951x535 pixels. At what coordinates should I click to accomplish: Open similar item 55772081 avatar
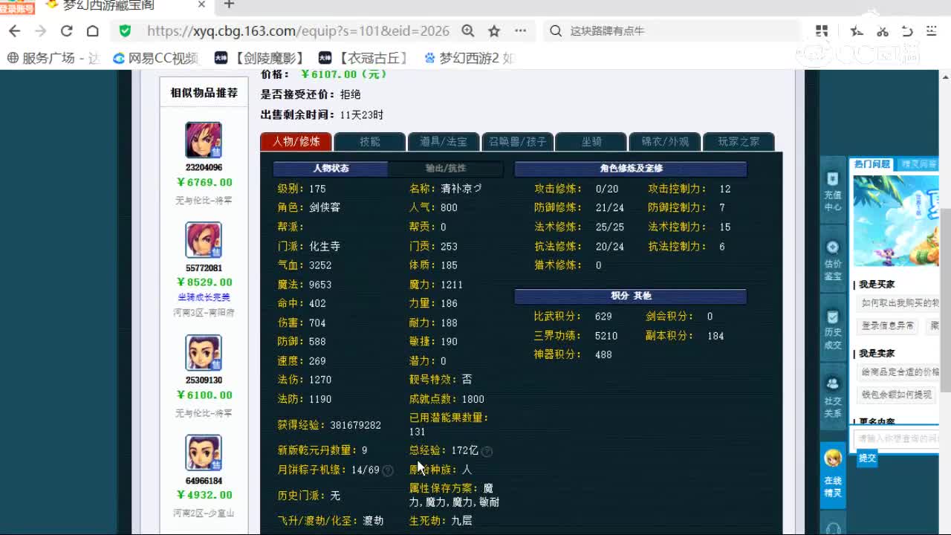(x=204, y=240)
